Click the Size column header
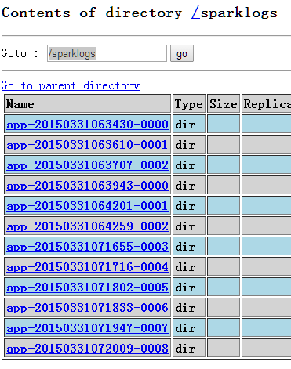The width and height of the screenshot is (291, 369). (224, 103)
